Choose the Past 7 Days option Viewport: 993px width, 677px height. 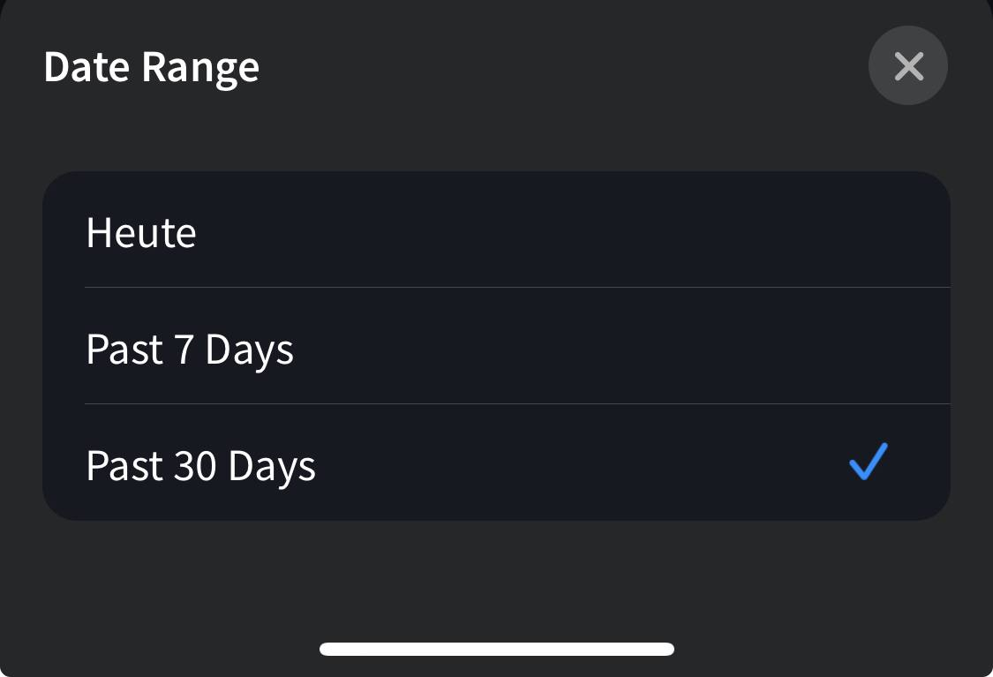pyautogui.click(x=495, y=348)
